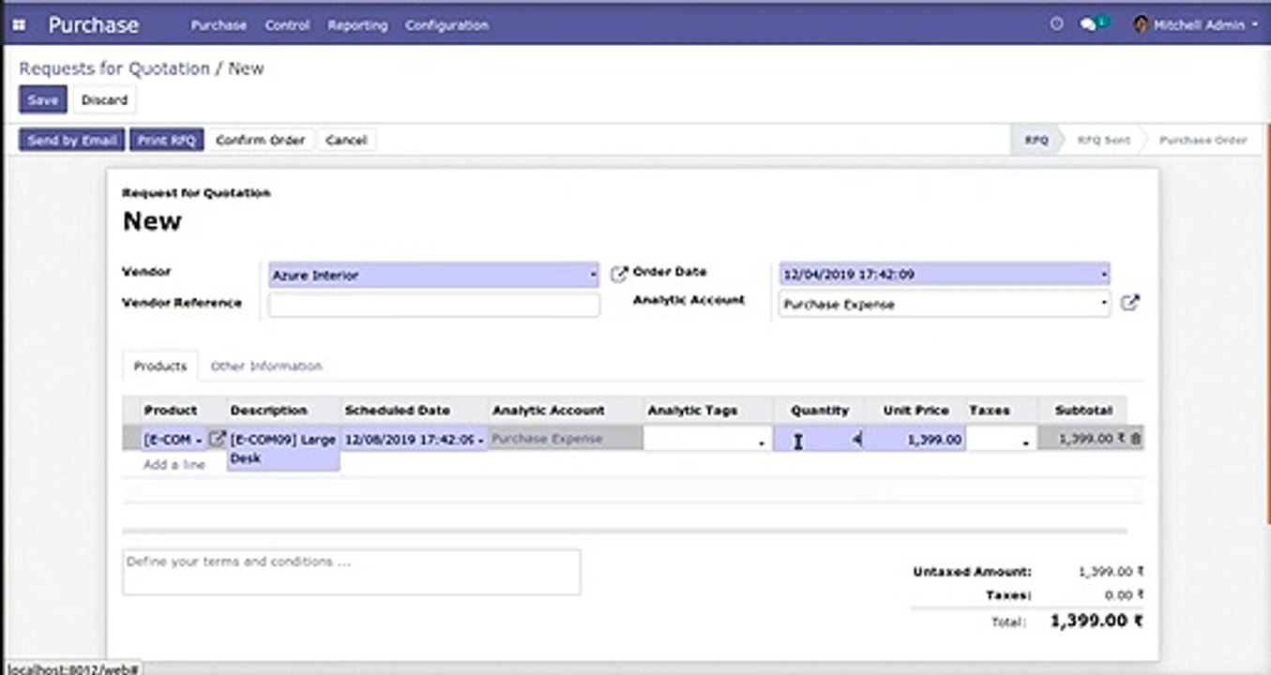
Task: Click the Subtotal column header
Action: point(1083,410)
